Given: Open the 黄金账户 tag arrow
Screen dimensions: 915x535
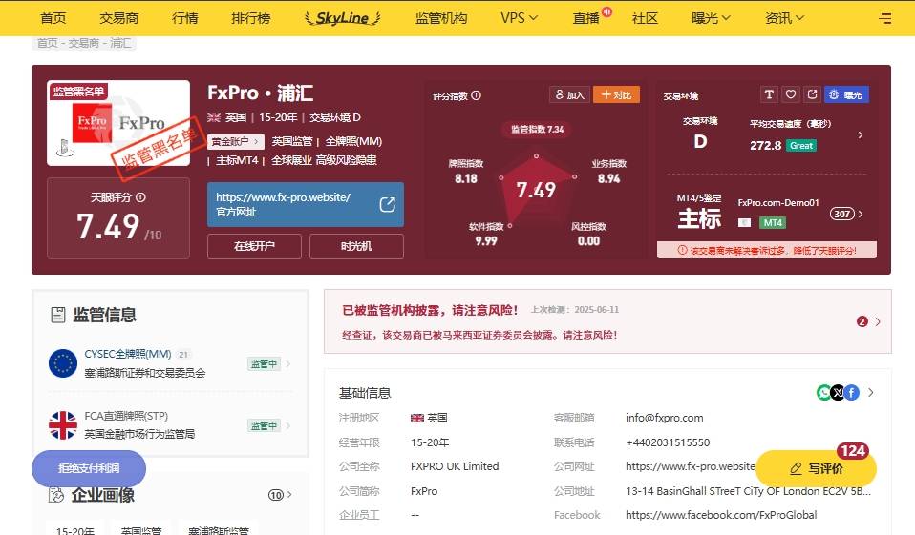Looking at the screenshot, I should tap(256, 141).
